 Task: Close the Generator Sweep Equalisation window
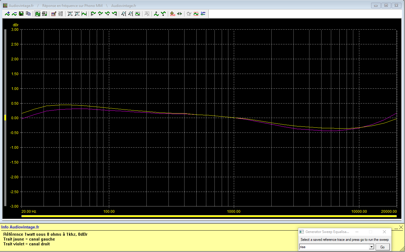point(384,232)
